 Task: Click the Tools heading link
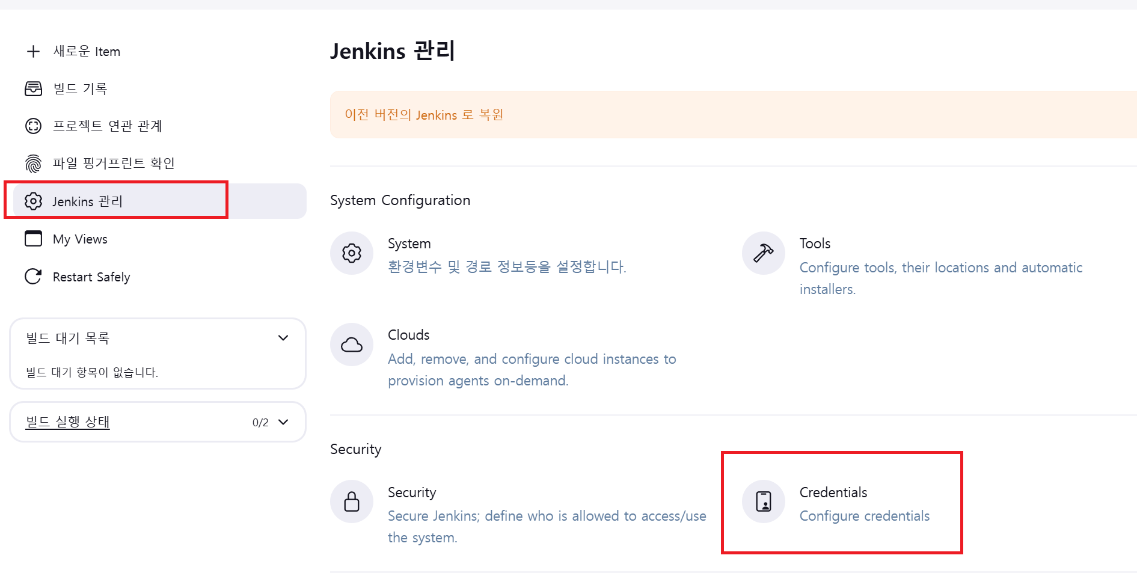[x=815, y=244]
